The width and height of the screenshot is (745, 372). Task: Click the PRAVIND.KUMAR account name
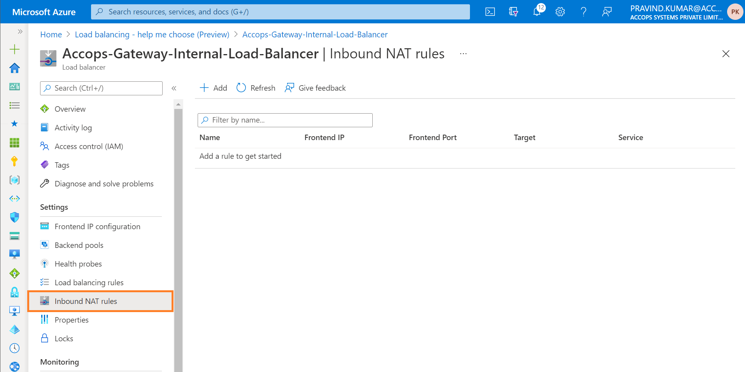[x=676, y=9]
